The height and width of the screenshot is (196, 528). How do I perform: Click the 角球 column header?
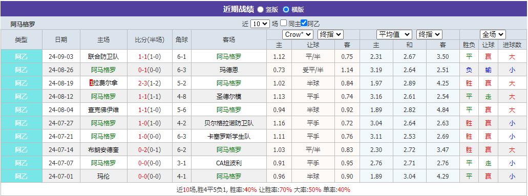click(181, 40)
